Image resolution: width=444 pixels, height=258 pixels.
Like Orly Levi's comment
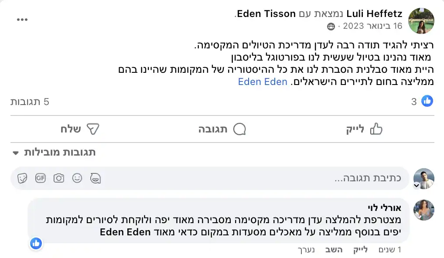click(360, 250)
